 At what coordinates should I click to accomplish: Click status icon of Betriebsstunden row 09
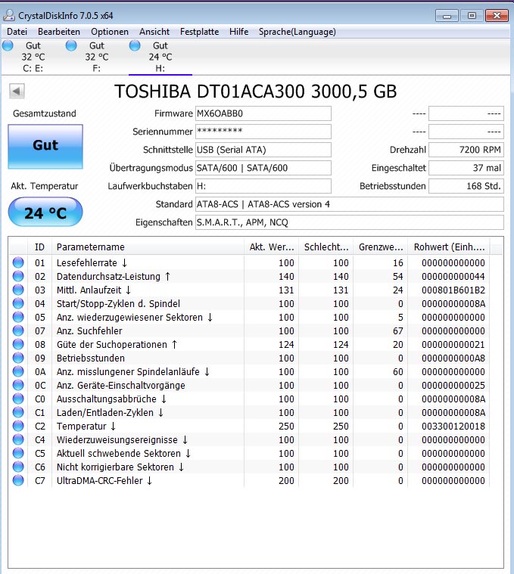[18, 358]
